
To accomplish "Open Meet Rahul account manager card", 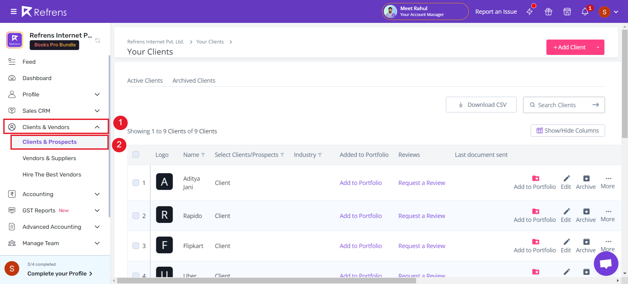I will 425,11.
